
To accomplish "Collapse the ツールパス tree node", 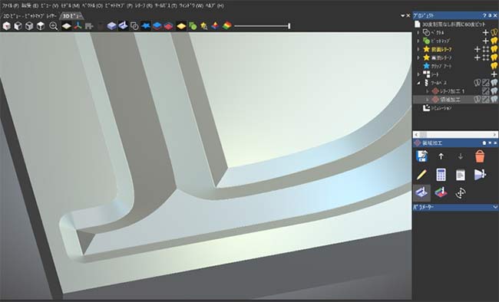I will coord(418,83).
